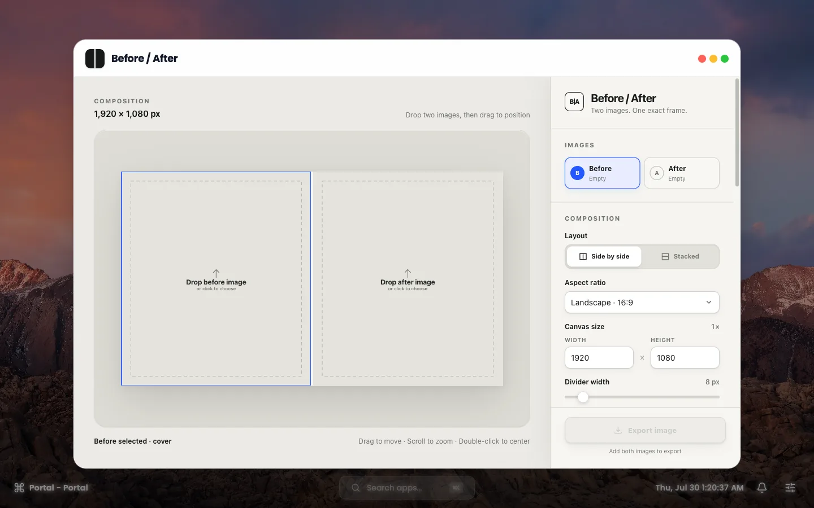Click the Before / After app logo icon
This screenshot has height=508, width=814.
coord(95,59)
